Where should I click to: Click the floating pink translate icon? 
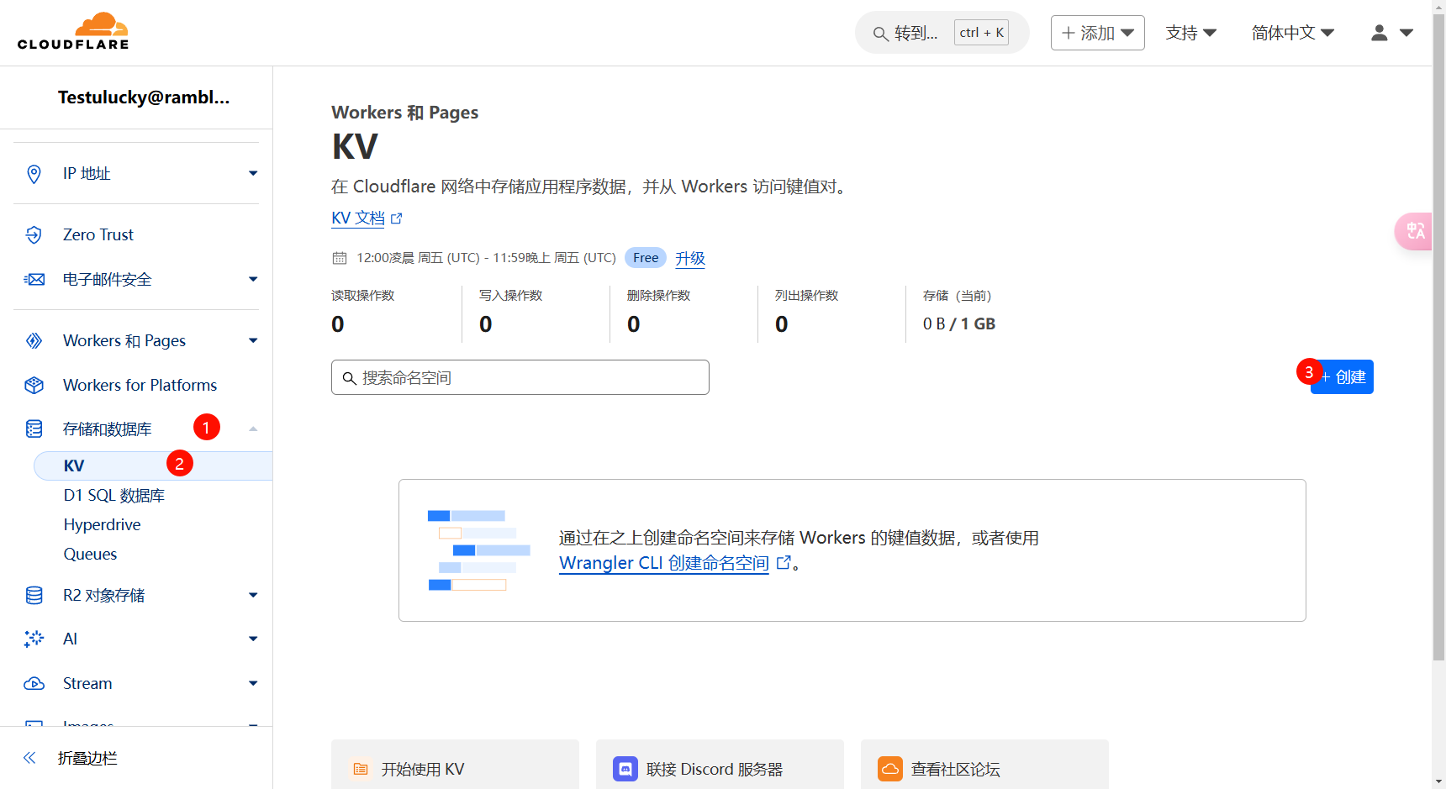click(x=1416, y=231)
